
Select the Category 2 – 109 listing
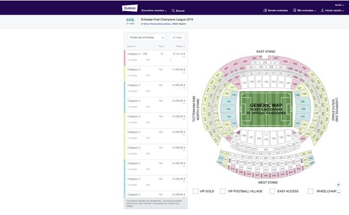[156, 58]
